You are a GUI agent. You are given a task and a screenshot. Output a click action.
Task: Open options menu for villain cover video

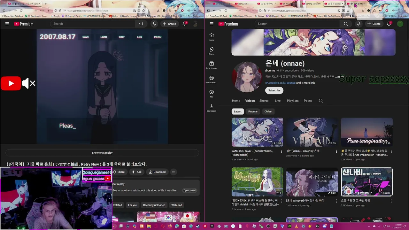pyautogui.click(x=336, y=151)
